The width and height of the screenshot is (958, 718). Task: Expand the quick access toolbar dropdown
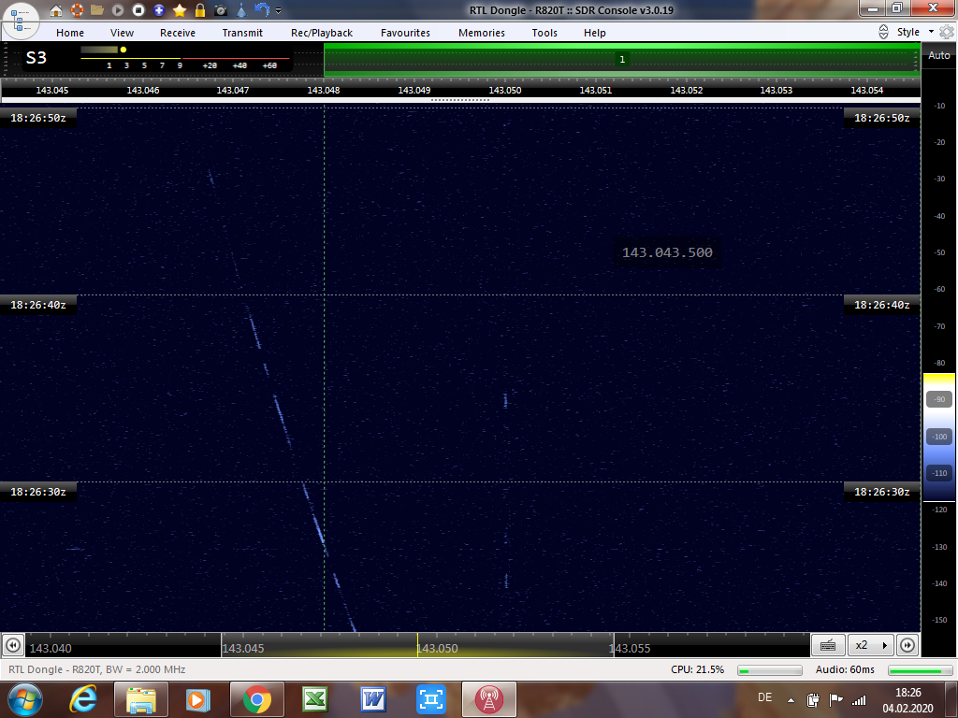(279, 11)
